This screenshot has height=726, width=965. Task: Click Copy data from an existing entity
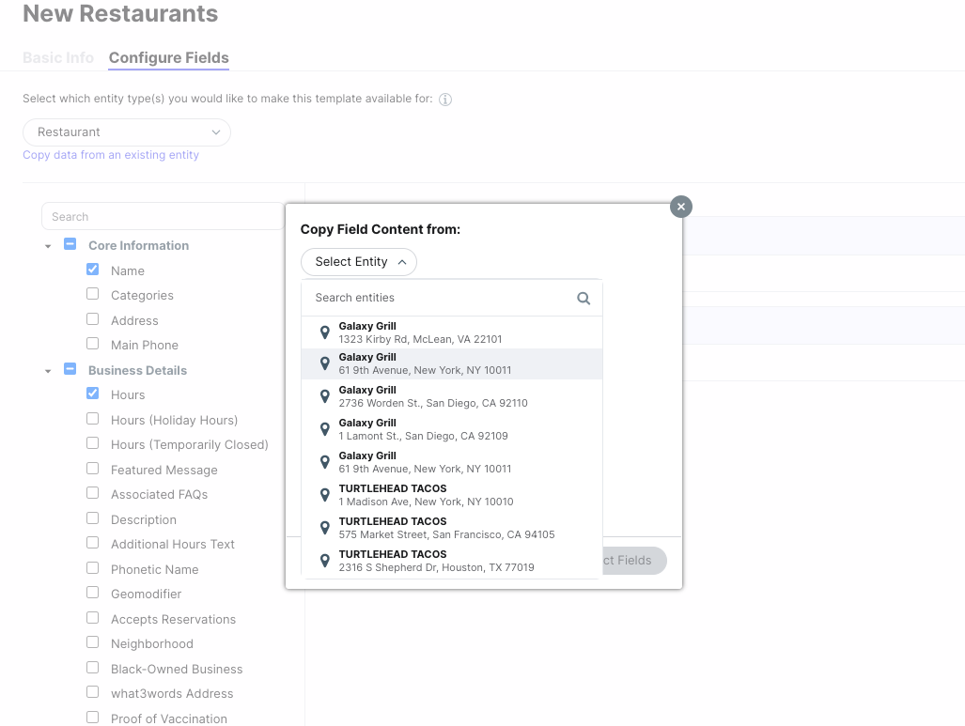111,155
